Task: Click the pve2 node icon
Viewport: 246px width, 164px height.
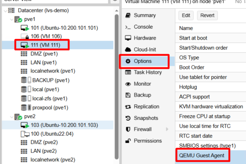Action: click(x=18, y=117)
